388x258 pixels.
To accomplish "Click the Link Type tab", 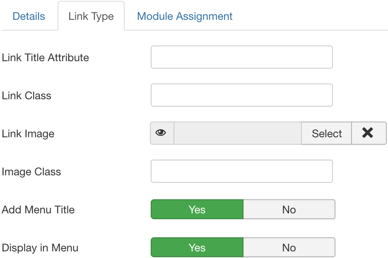I will coord(91,17).
